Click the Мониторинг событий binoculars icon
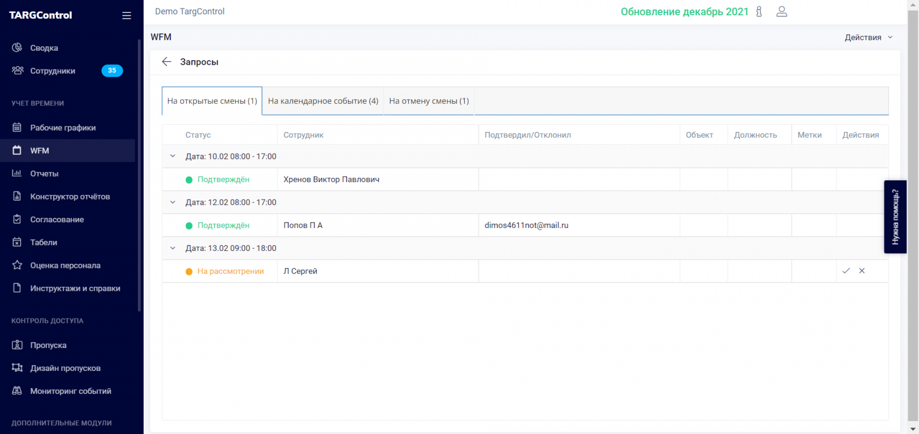This screenshot has height=434, width=919. pyautogui.click(x=18, y=391)
